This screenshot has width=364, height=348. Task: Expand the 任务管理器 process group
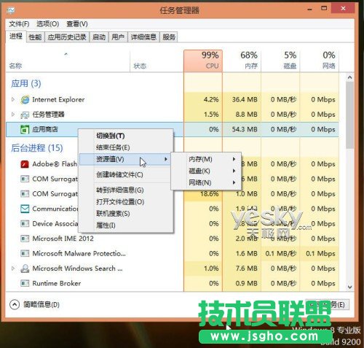click(x=13, y=114)
